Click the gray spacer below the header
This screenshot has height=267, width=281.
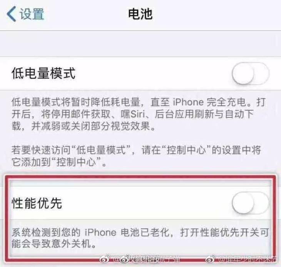pyautogui.click(x=140, y=44)
